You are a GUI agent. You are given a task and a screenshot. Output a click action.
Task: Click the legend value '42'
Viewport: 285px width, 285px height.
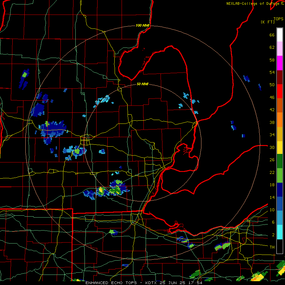pos(272,110)
